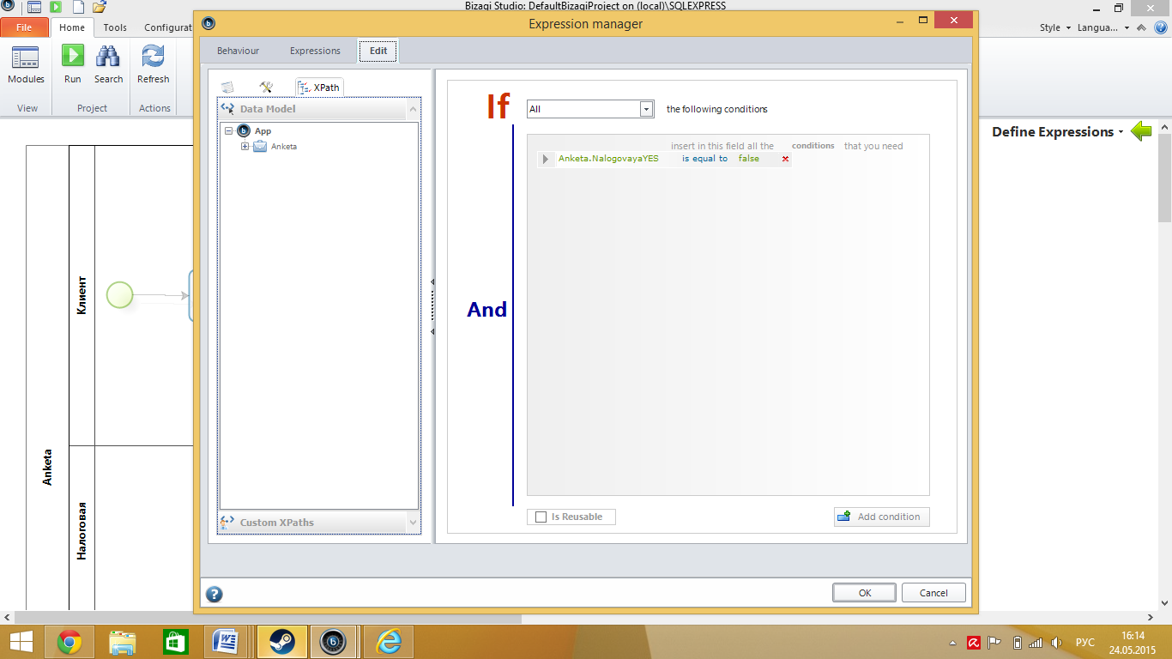
Task: Click the New document icon in quick access toolbar
Action: pos(77,7)
